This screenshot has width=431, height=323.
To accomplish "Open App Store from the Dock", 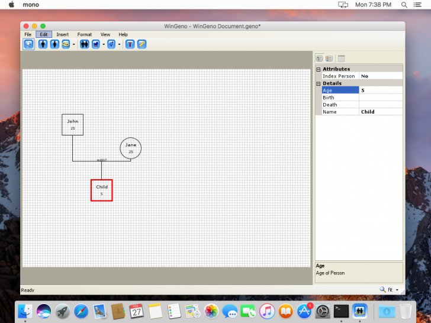I will 304,311.
